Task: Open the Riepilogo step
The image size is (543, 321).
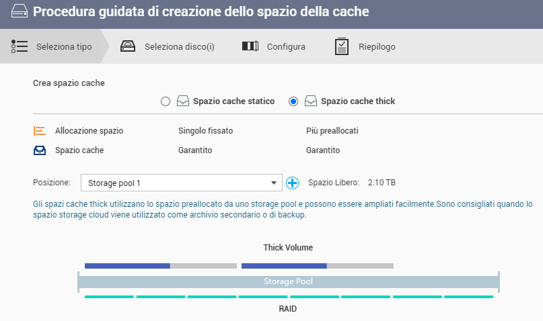Action: coord(377,47)
